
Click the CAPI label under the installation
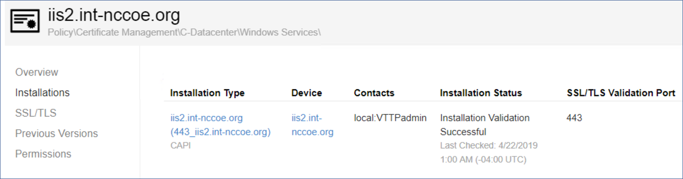click(179, 146)
